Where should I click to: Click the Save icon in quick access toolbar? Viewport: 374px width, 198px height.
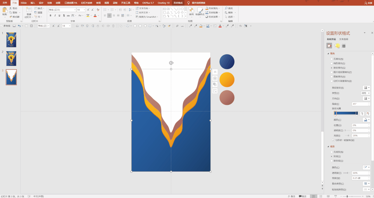click(14, 26)
